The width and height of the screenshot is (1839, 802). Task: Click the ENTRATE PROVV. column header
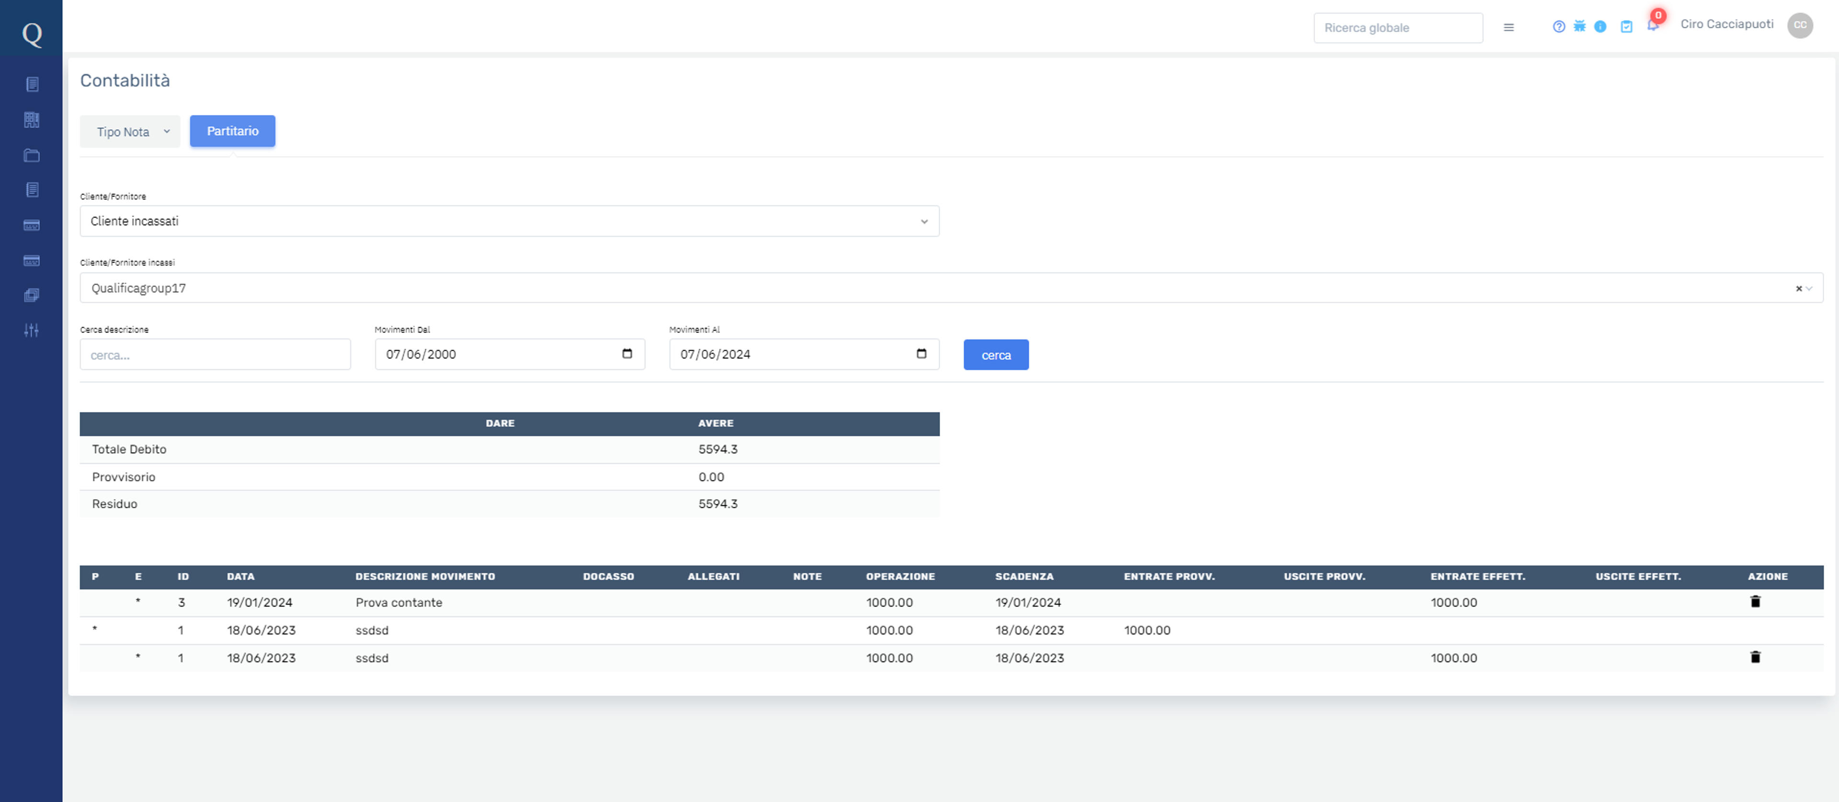[1169, 577]
